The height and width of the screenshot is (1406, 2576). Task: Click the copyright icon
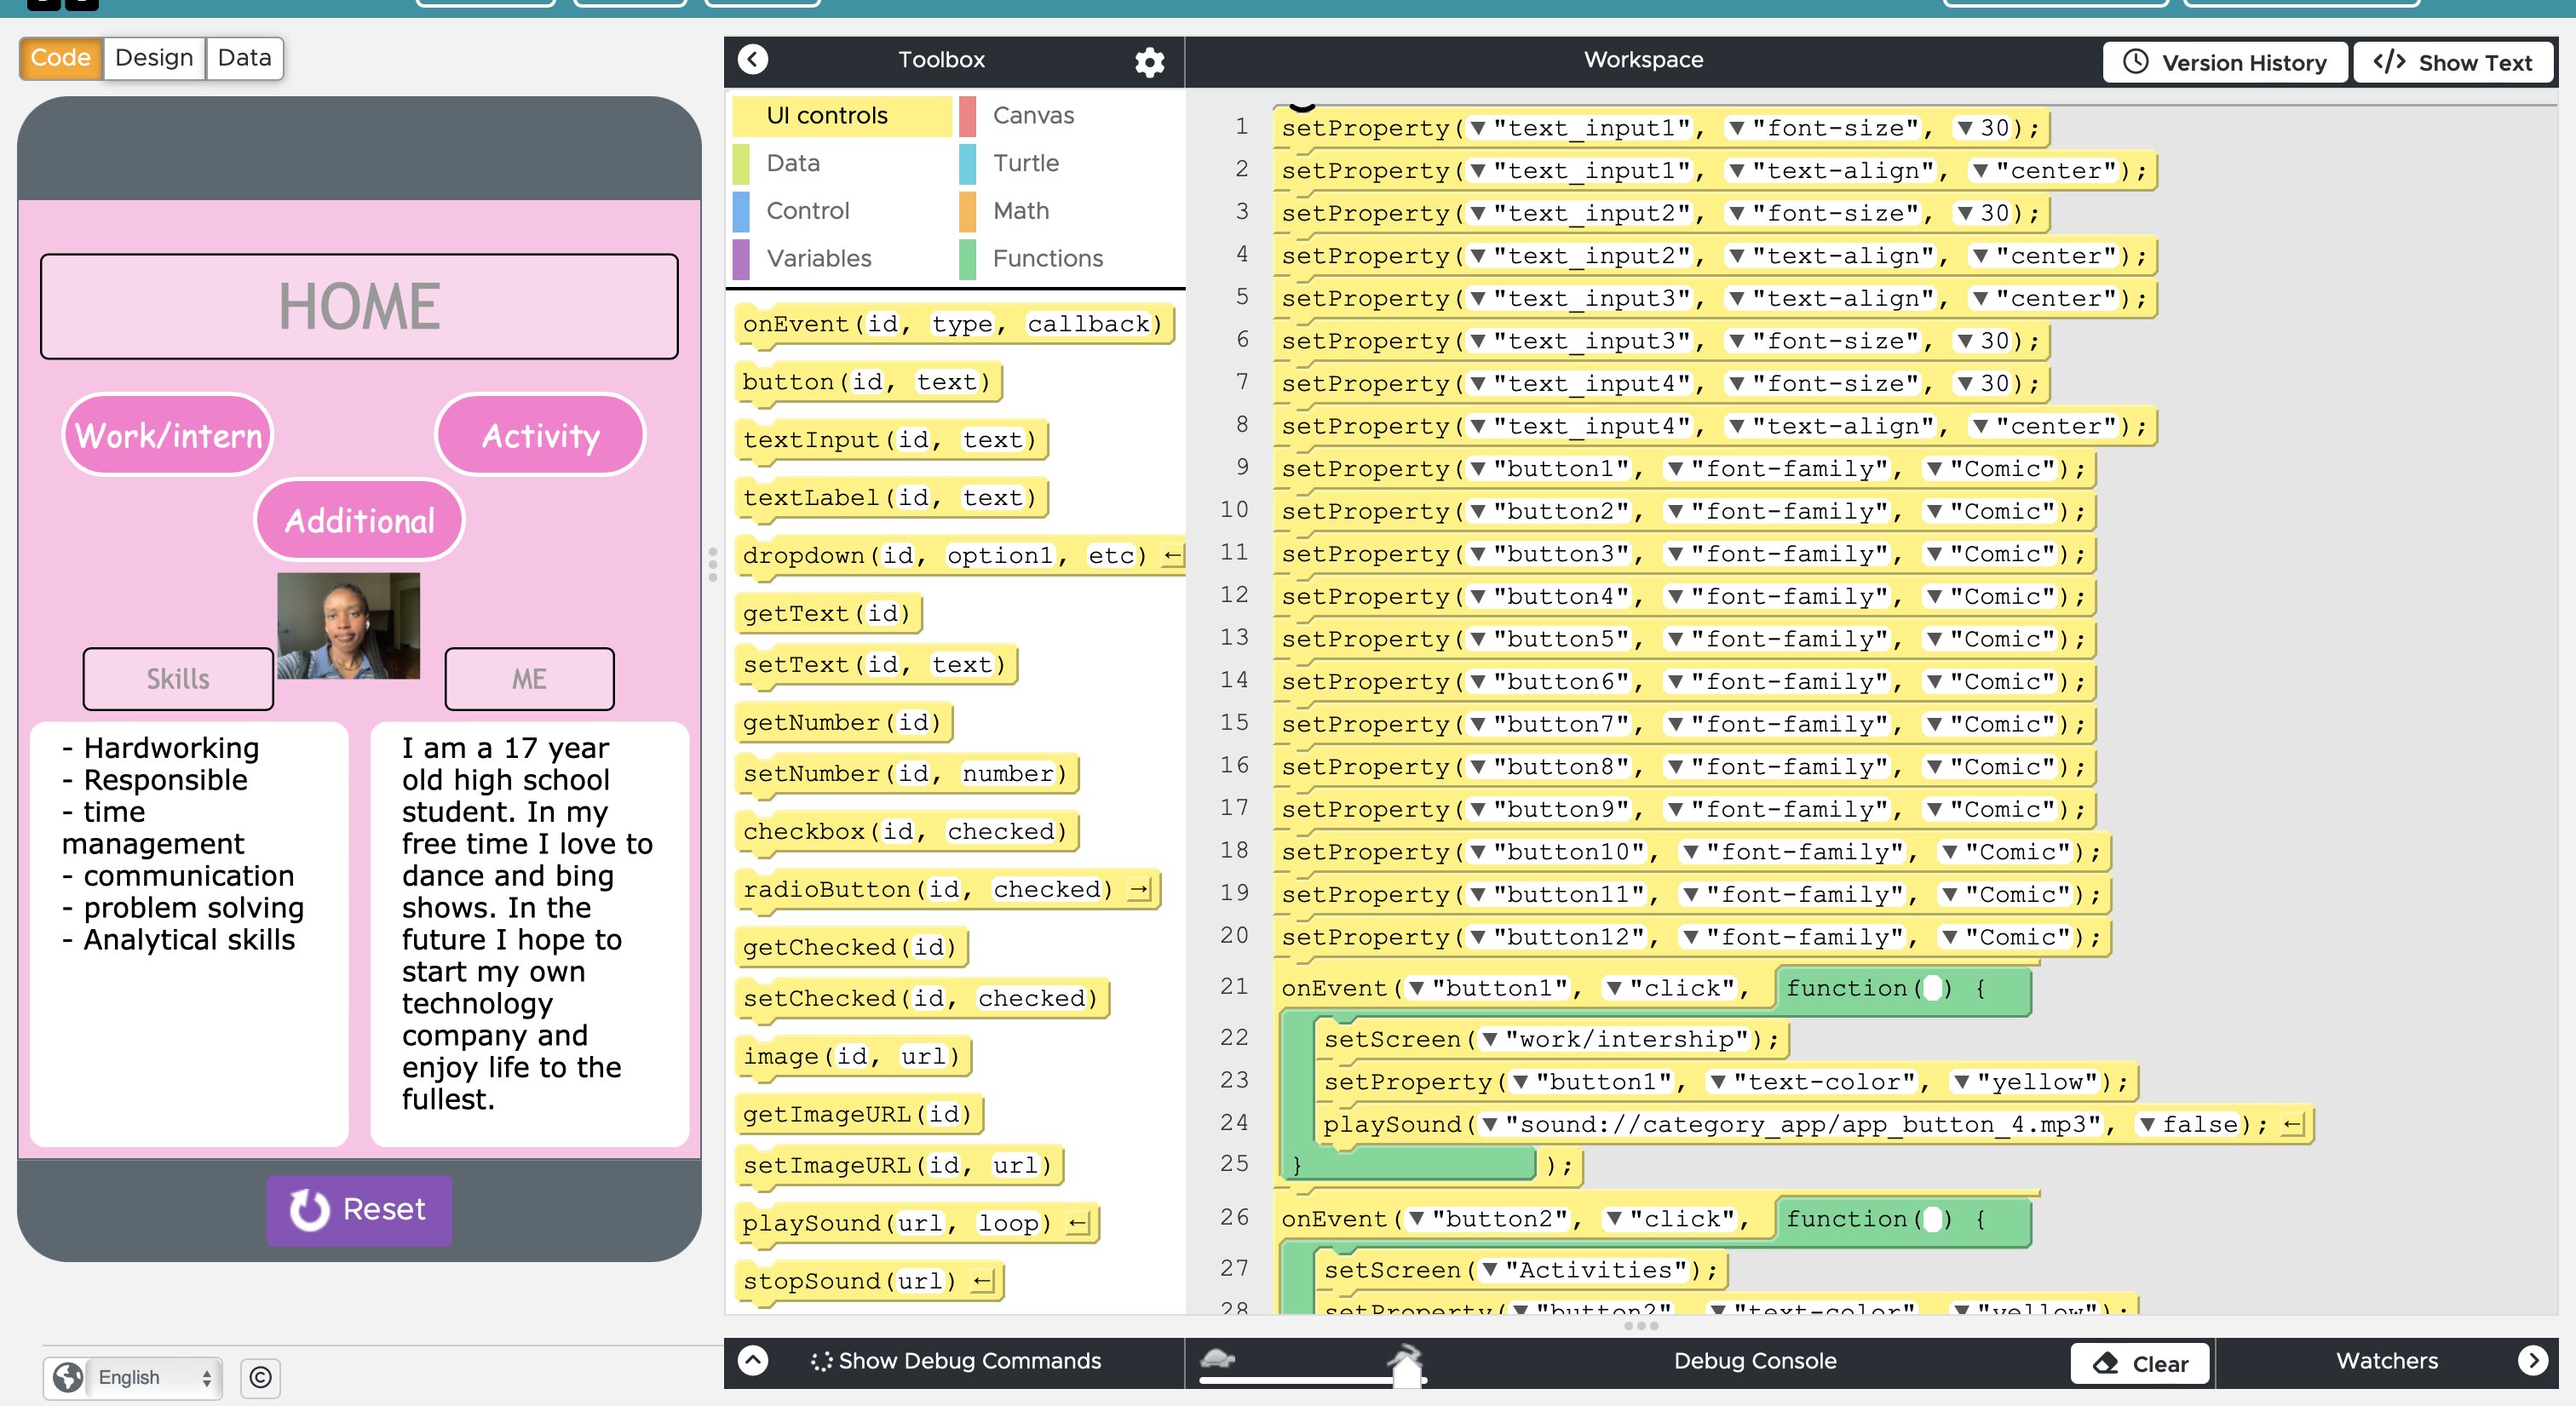tap(260, 1377)
